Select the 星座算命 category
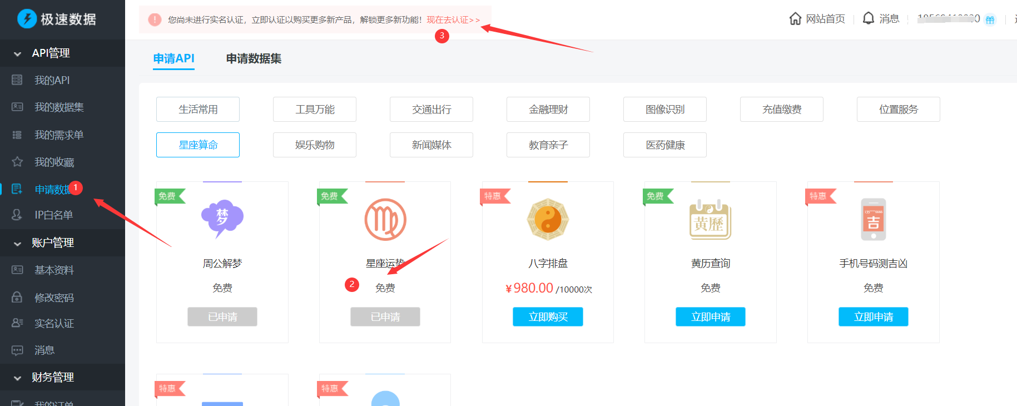 pyautogui.click(x=198, y=145)
